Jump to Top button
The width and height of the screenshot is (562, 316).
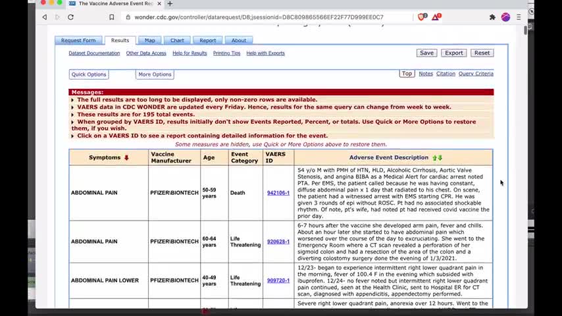tap(407, 74)
